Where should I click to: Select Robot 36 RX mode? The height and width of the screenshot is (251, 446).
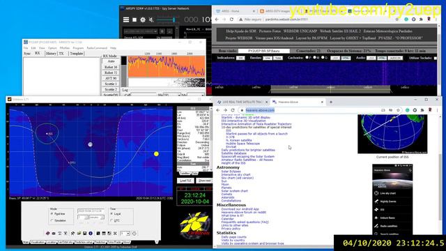[111, 67]
